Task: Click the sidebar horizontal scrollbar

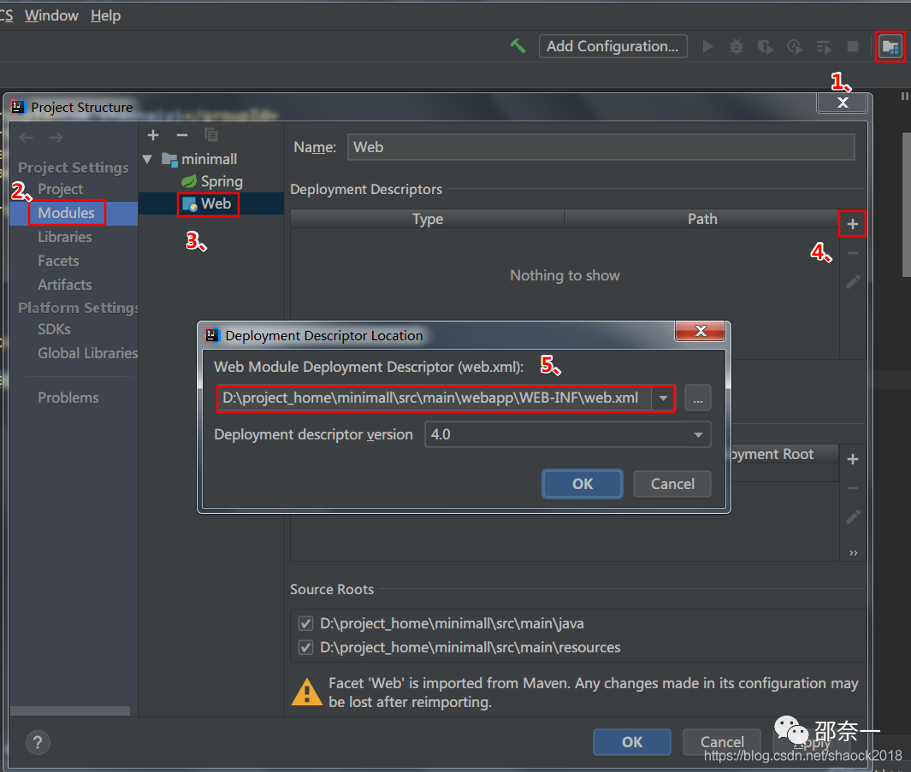Action: coord(70,711)
